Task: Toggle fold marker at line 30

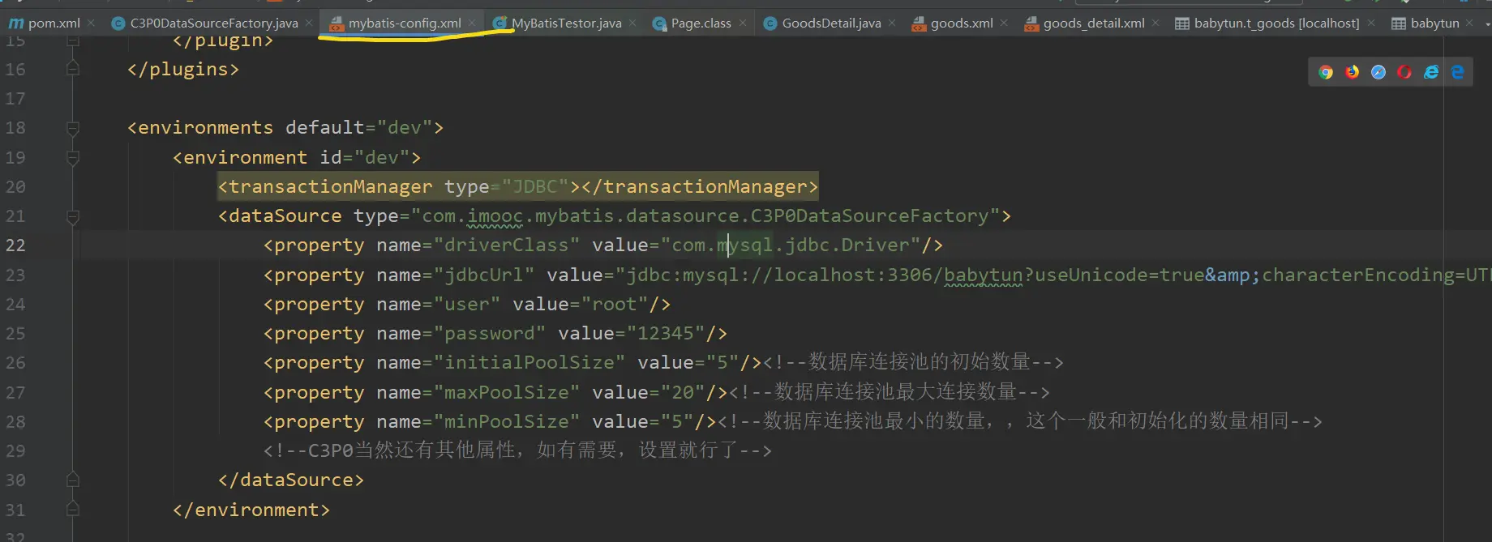Action: point(72,480)
